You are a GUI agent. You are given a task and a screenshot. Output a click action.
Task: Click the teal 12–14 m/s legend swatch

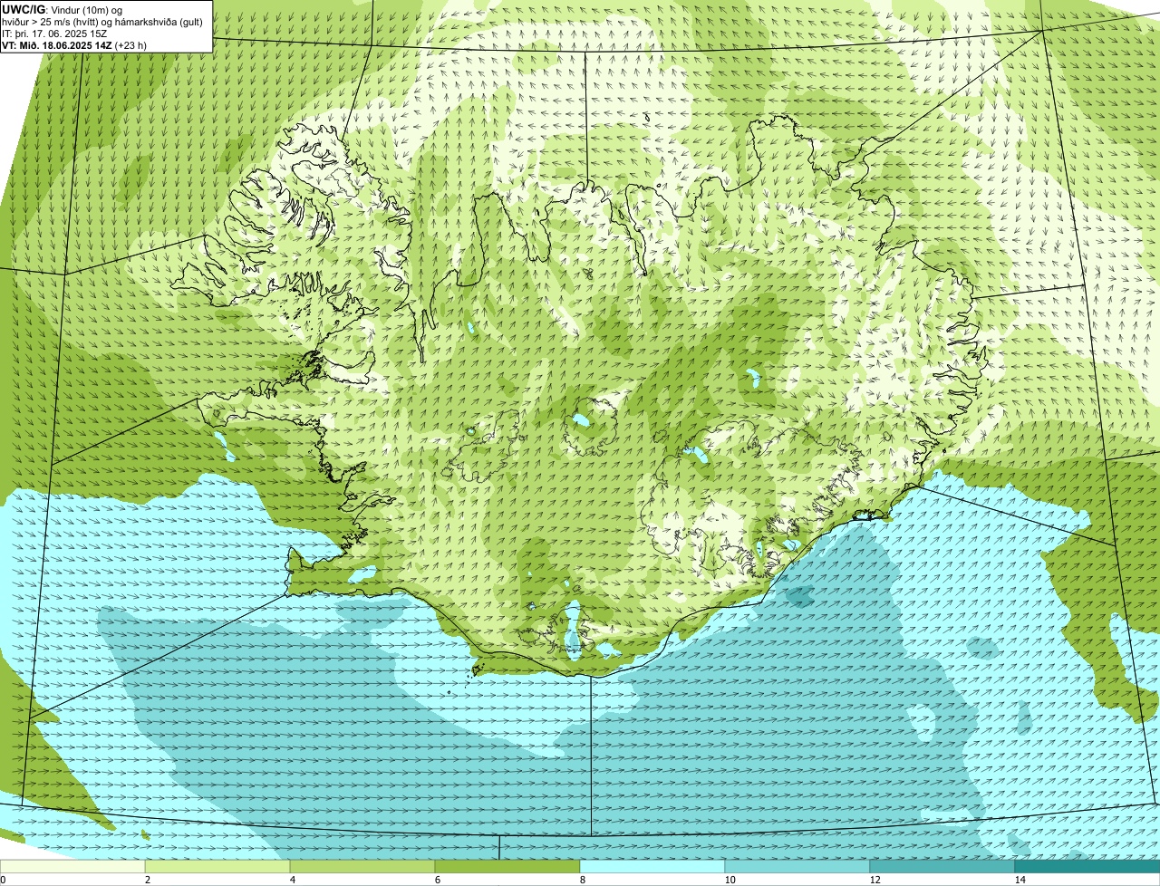[x=942, y=866]
